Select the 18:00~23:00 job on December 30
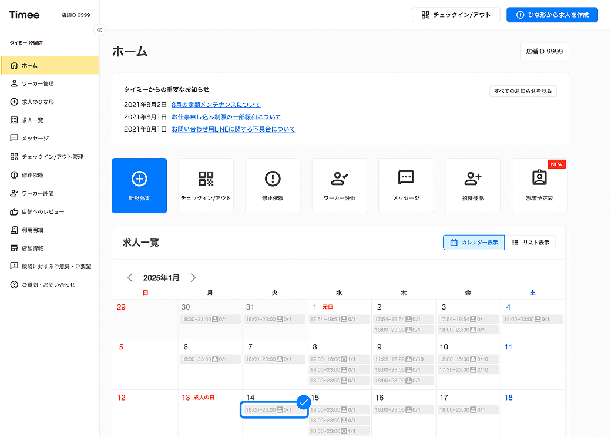The width and height of the screenshot is (611, 437). 210,319
